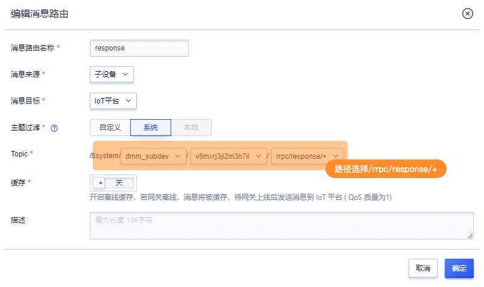Click the 缓存 label
The image size is (484, 287).
click(18, 183)
